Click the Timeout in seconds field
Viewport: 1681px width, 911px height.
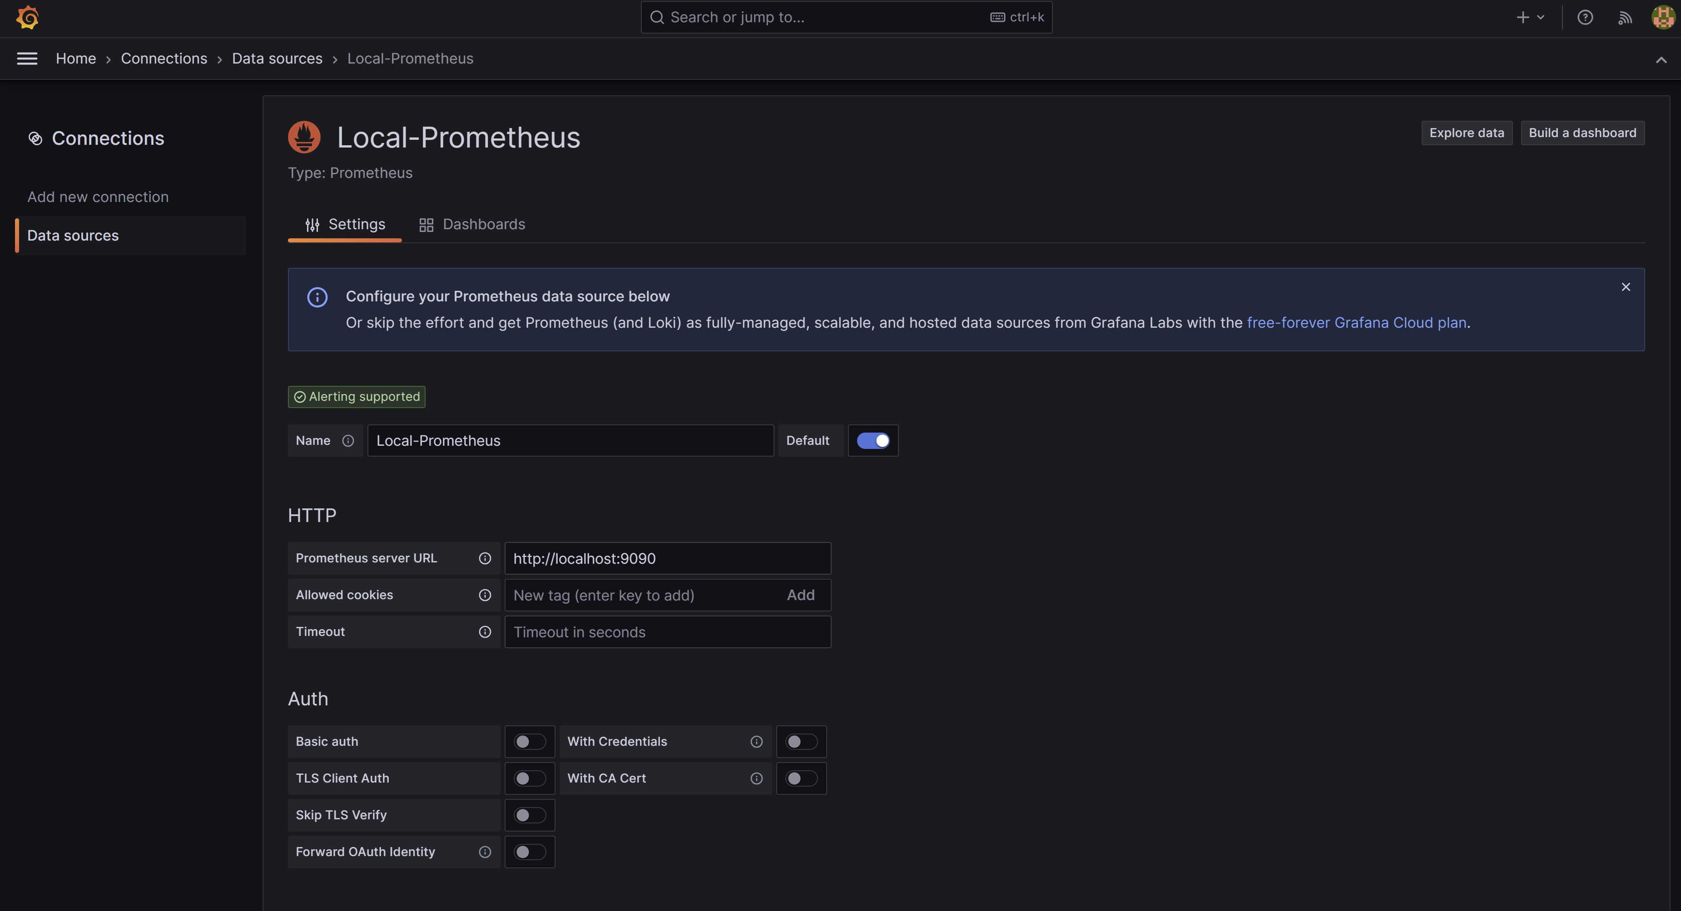pos(668,632)
